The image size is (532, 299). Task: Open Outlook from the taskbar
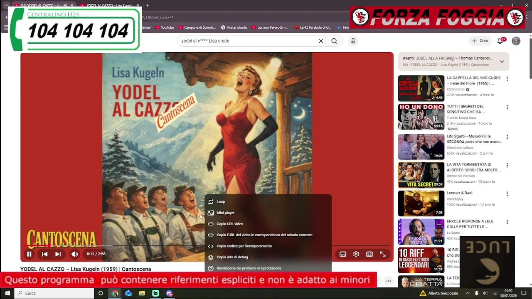pos(128,293)
